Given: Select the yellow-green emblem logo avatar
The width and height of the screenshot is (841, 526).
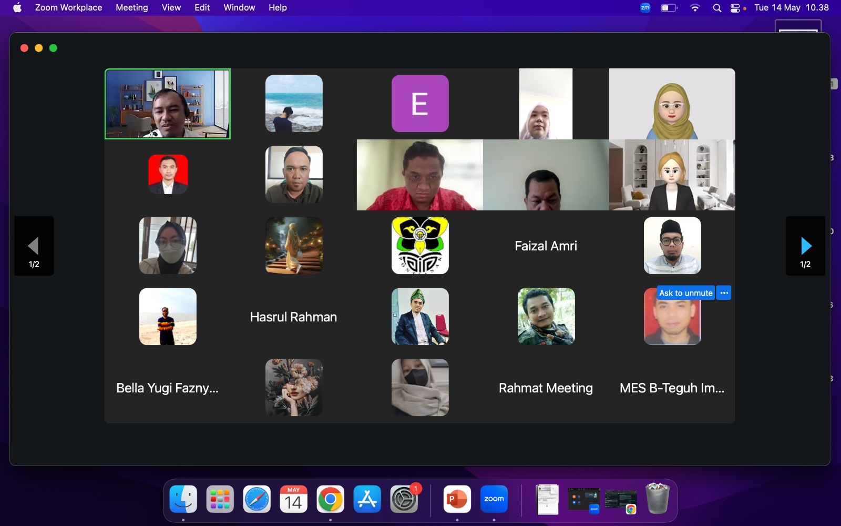Looking at the screenshot, I should coord(420,246).
